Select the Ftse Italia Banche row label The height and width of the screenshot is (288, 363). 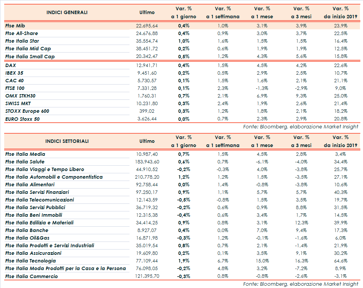click(27, 230)
